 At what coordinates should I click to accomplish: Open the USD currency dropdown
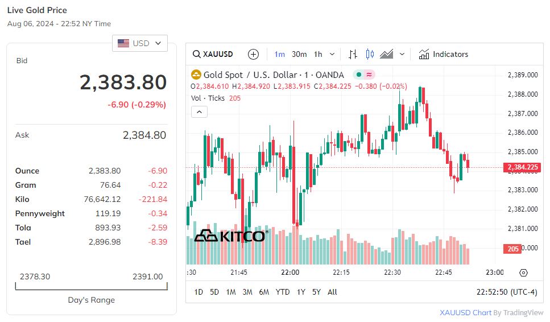[140, 43]
